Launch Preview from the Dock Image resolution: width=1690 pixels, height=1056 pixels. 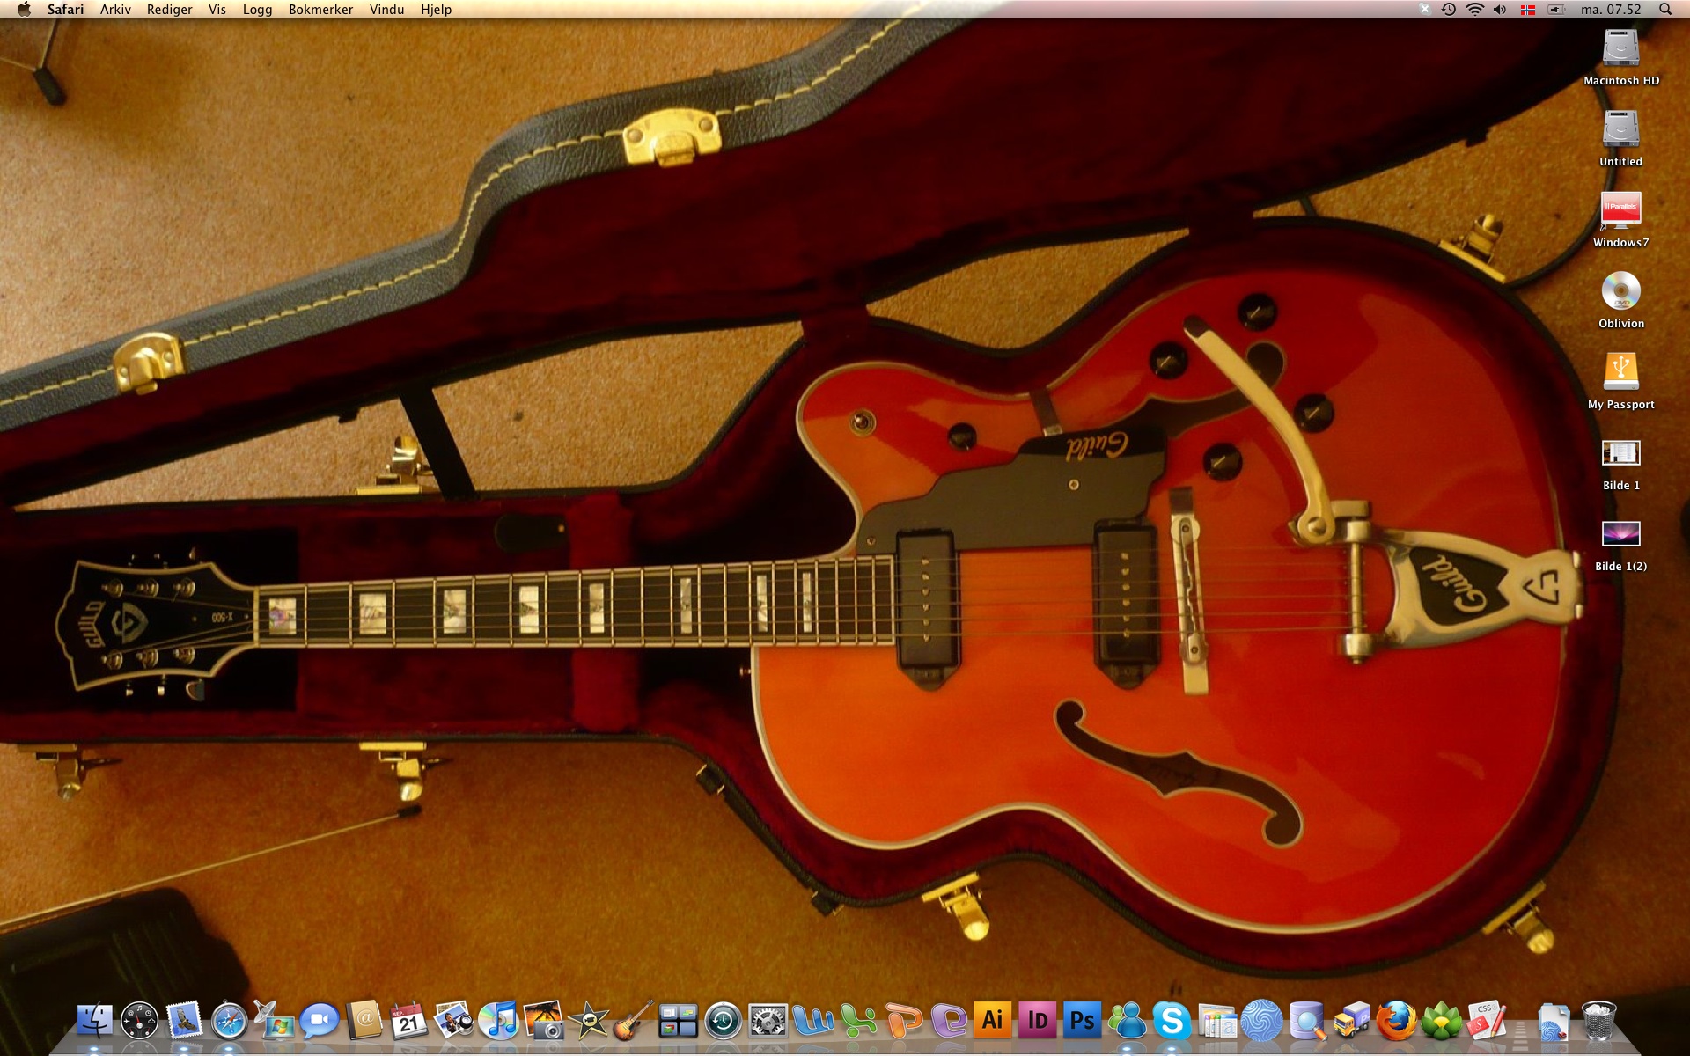pos(453,1021)
